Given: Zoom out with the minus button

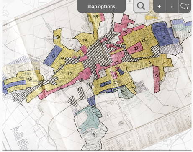Looking at the screenshot, I should (172, 6).
